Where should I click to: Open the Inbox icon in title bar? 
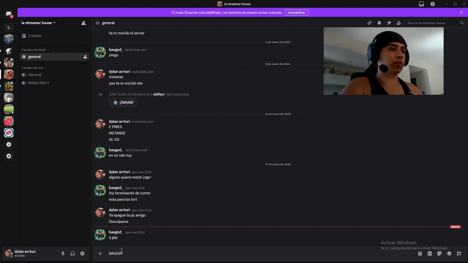click(422, 4)
